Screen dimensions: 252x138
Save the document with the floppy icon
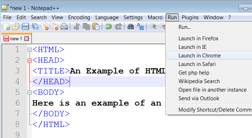click(x=25, y=26)
